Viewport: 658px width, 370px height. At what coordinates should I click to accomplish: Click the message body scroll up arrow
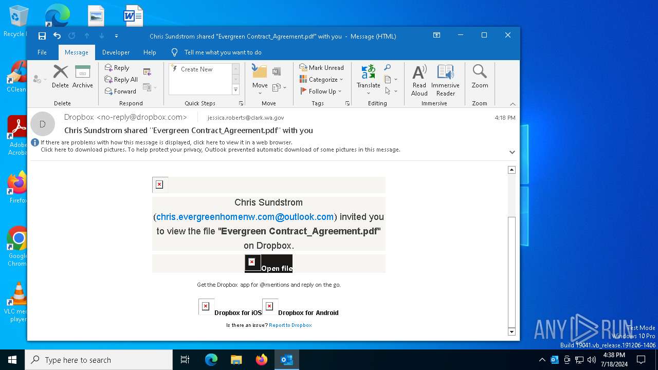511,170
